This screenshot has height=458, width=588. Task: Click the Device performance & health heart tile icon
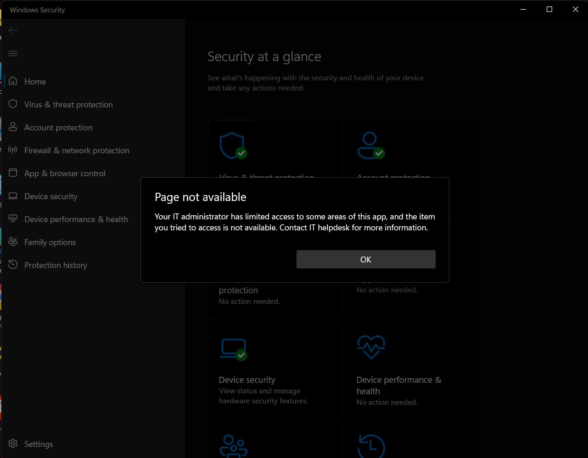click(x=371, y=347)
